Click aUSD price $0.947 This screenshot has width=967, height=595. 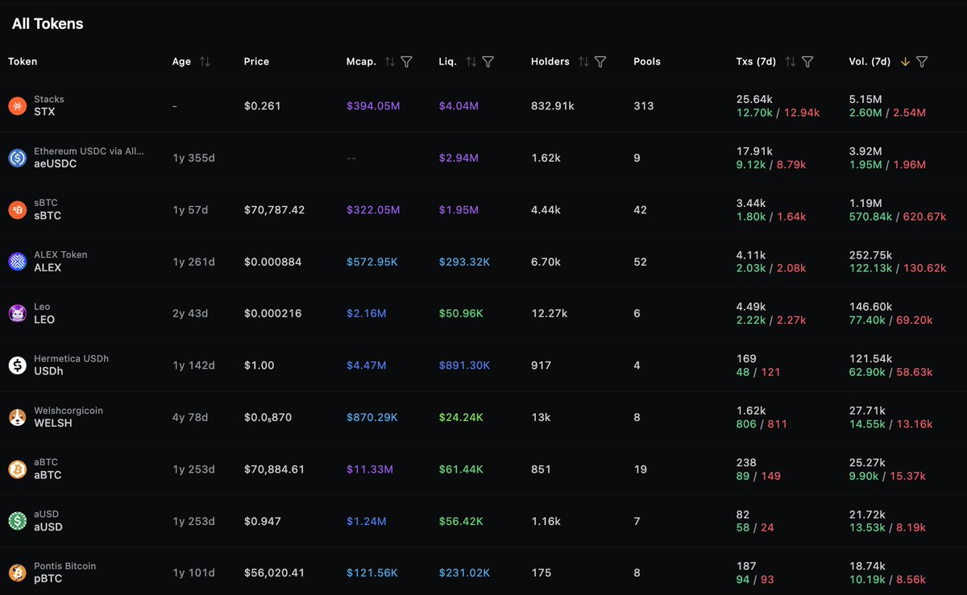(x=261, y=521)
